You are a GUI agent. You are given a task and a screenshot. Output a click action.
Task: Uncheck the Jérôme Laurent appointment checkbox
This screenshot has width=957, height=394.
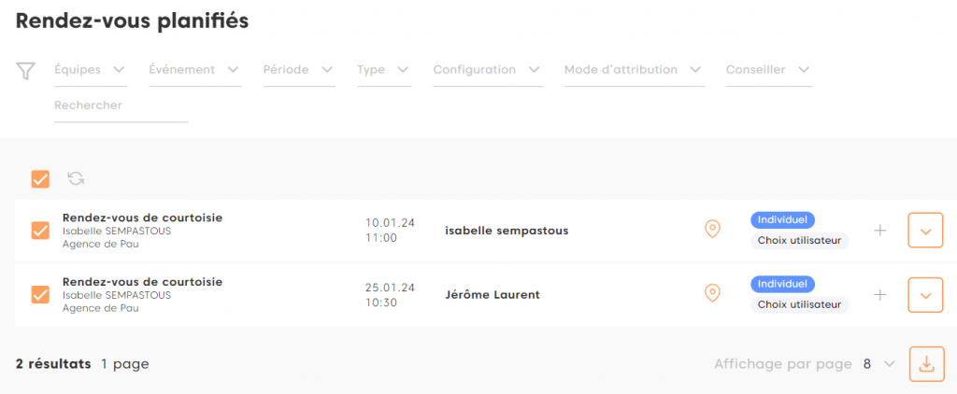pos(40,294)
